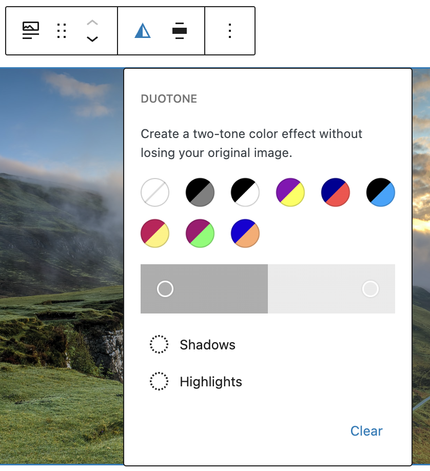
Task: Click the Cover block type icon
Action: point(31,31)
